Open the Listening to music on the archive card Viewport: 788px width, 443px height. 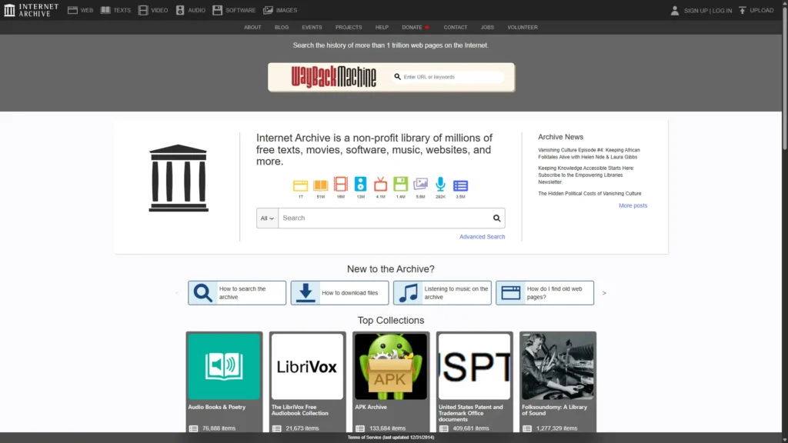tap(442, 293)
